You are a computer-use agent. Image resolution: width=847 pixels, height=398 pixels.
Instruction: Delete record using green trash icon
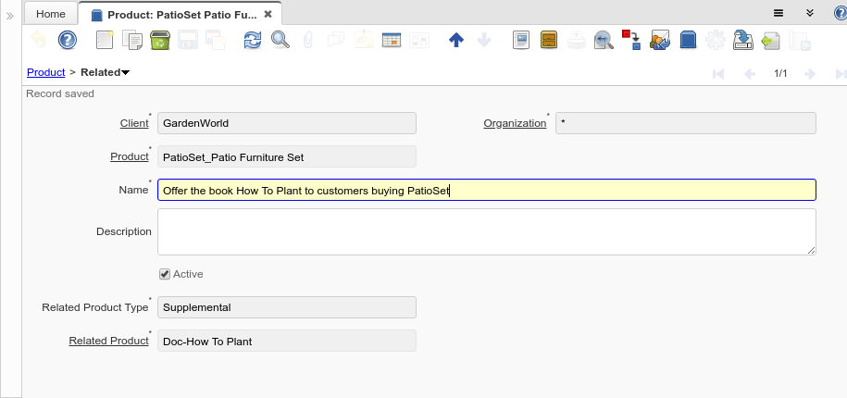159,40
